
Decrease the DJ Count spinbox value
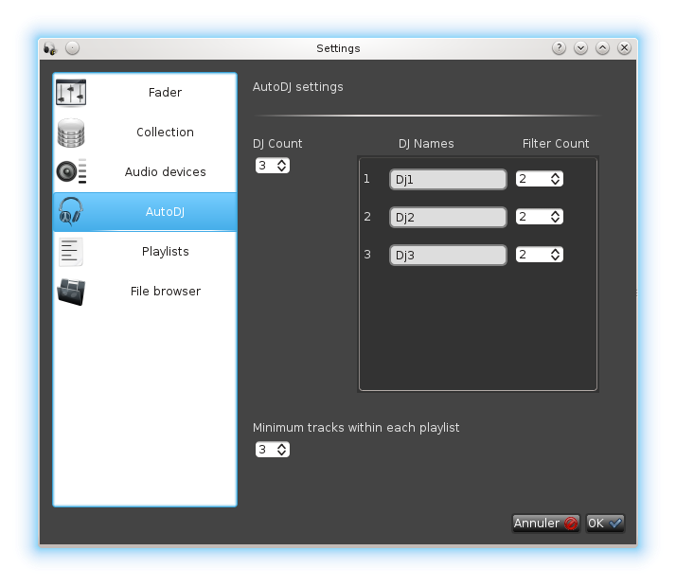click(x=281, y=169)
